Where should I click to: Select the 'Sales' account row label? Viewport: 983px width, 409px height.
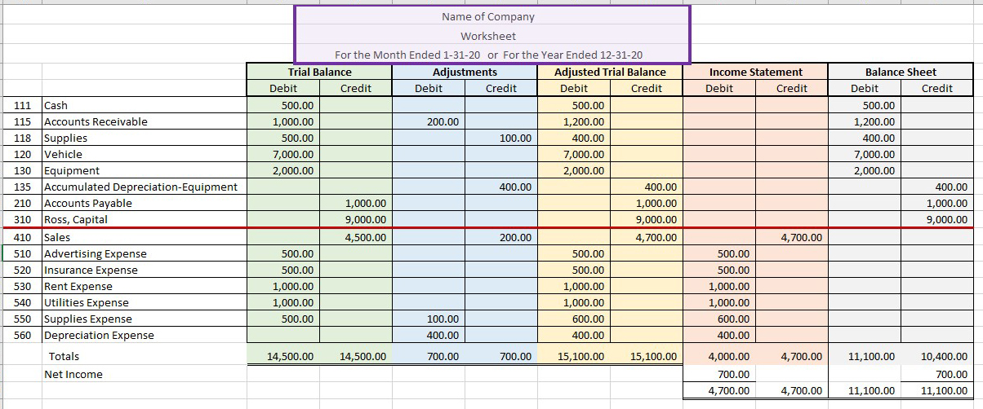(x=57, y=237)
